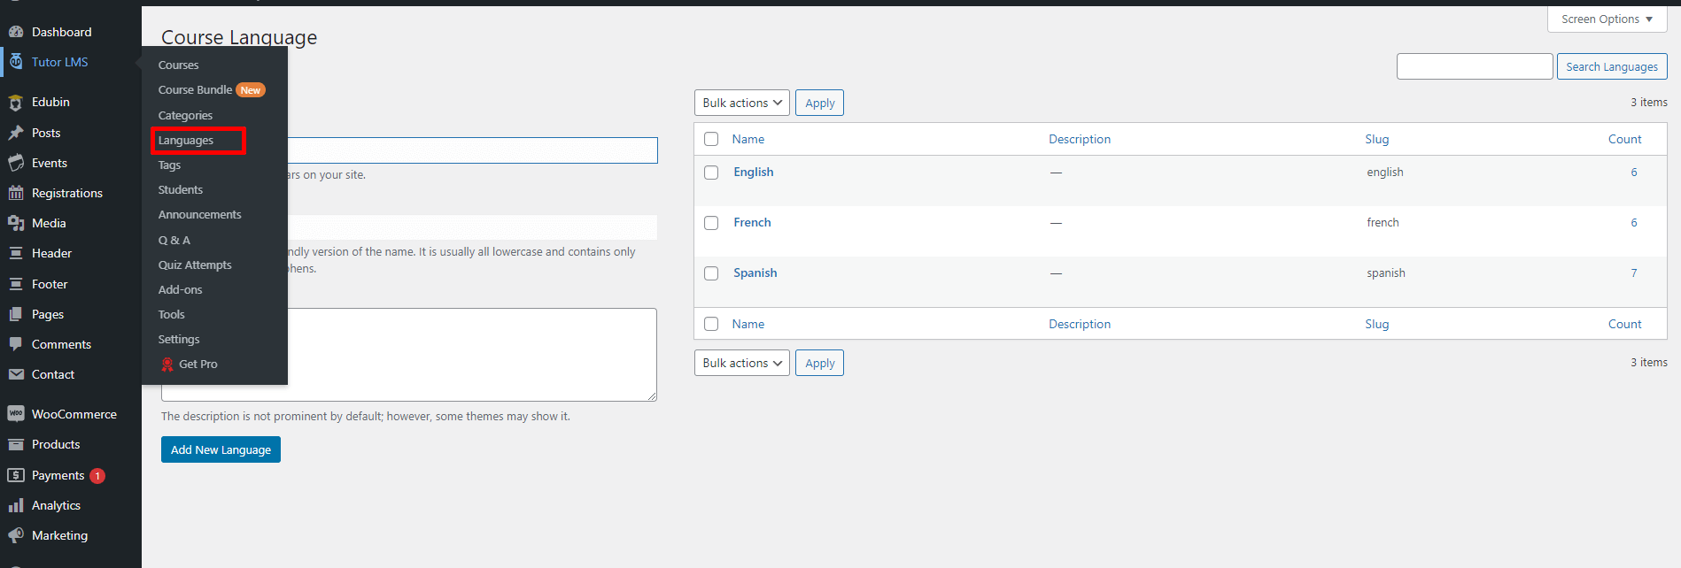Go to Quiz Attempts submenu item
1681x568 pixels.
(x=195, y=265)
